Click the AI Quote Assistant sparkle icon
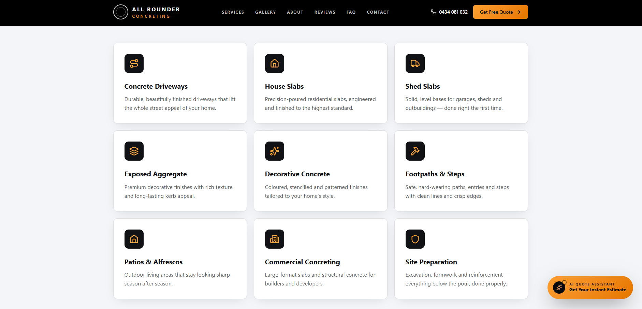The width and height of the screenshot is (642, 309). click(559, 288)
